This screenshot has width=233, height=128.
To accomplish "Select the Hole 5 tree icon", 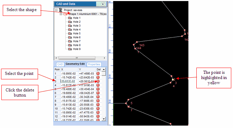I will (70, 33).
